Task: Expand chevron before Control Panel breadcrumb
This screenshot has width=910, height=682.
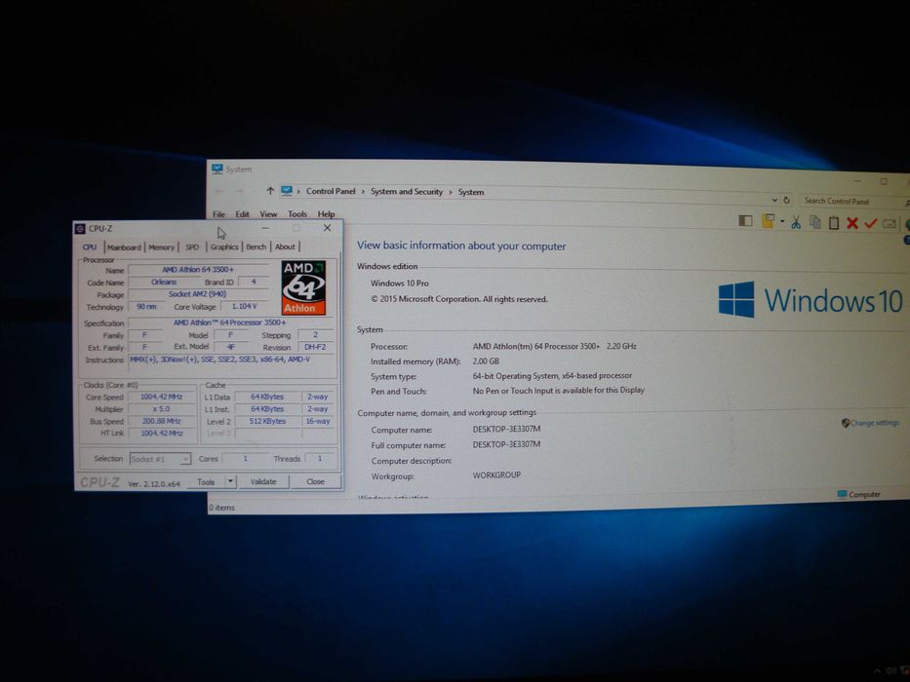Action: [x=298, y=191]
